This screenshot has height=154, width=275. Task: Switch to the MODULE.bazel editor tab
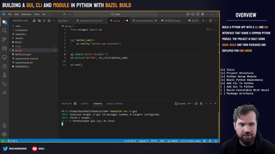(171, 21)
